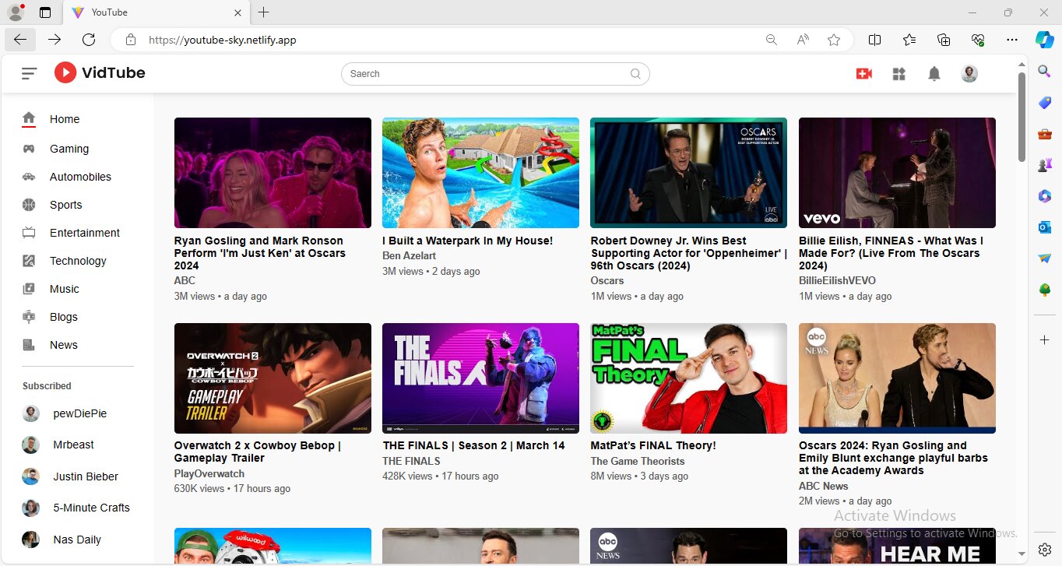
Task: Click the browser Back arrow
Action: [x=20, y=40]
